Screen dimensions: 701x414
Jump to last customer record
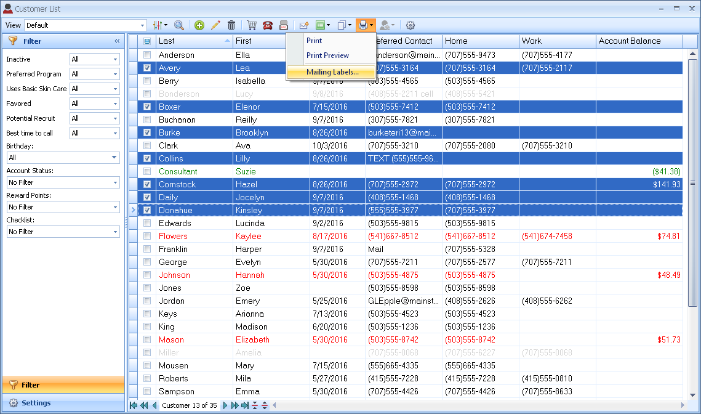coord(244,405)
